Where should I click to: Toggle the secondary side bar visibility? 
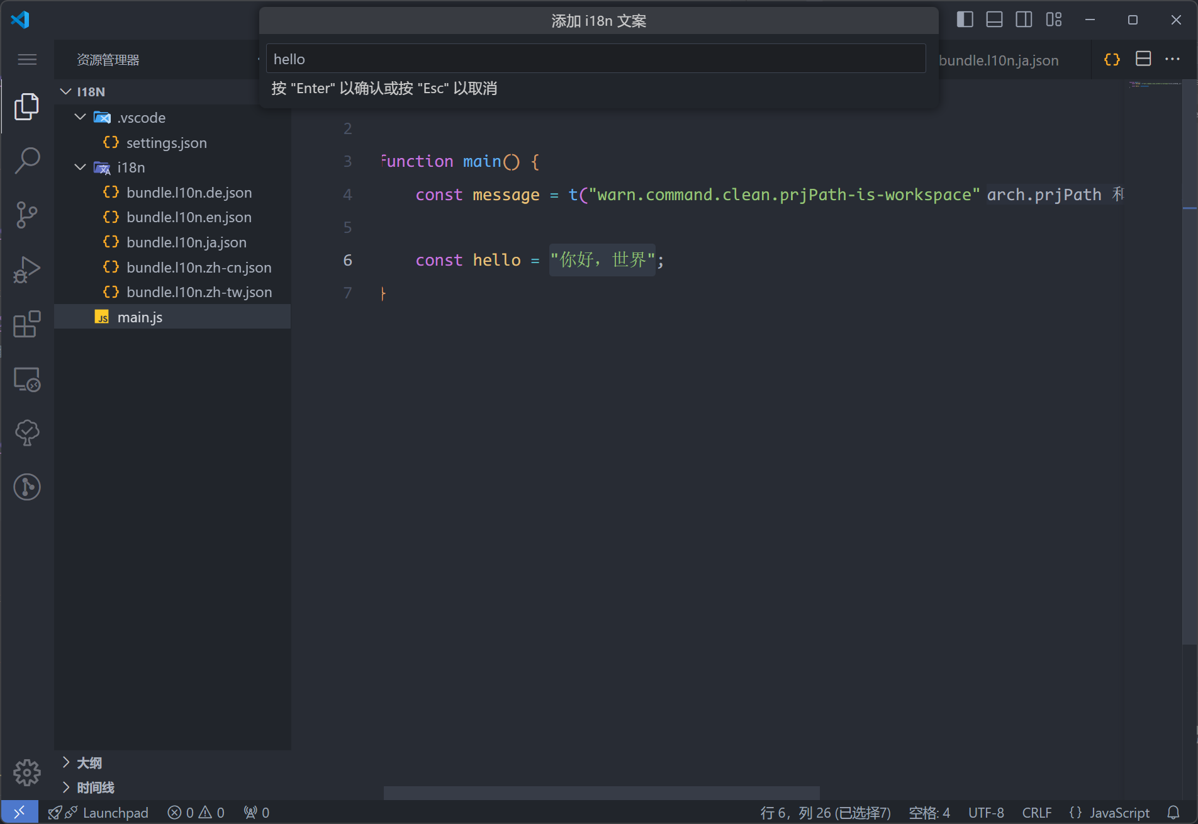coord(1024,20)
